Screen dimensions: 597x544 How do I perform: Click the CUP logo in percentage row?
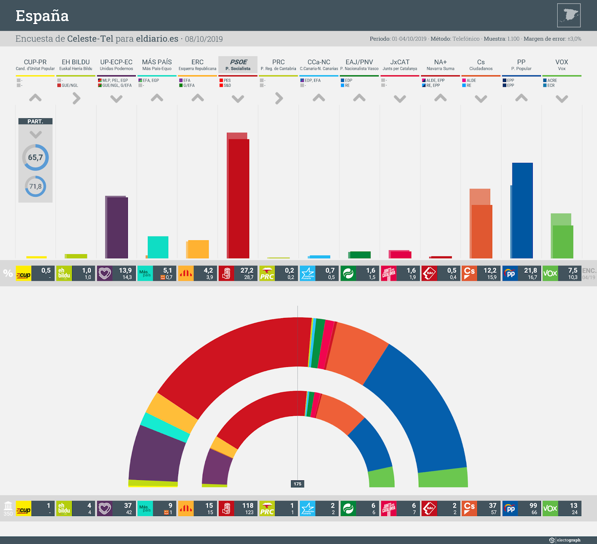click(24, 273)
